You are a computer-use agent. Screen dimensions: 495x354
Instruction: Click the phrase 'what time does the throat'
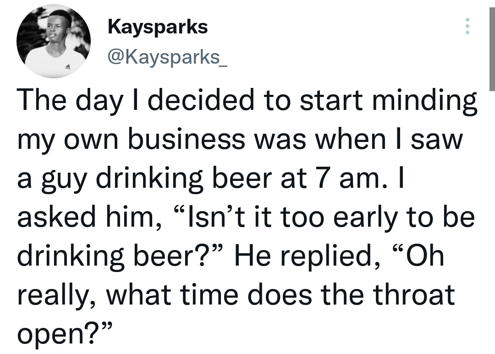[280, 294]
